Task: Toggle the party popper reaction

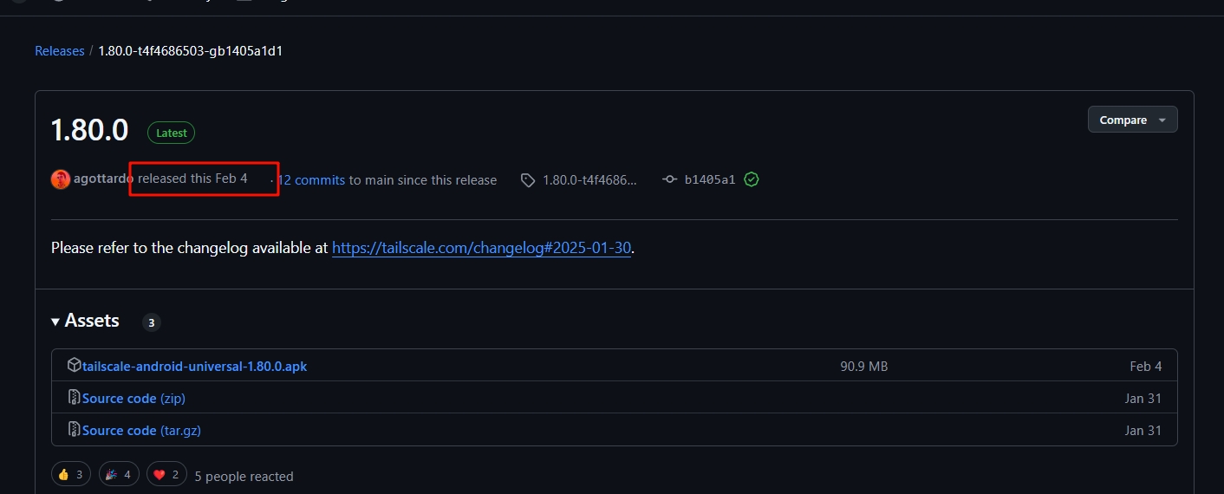Action: coord(119,474)
